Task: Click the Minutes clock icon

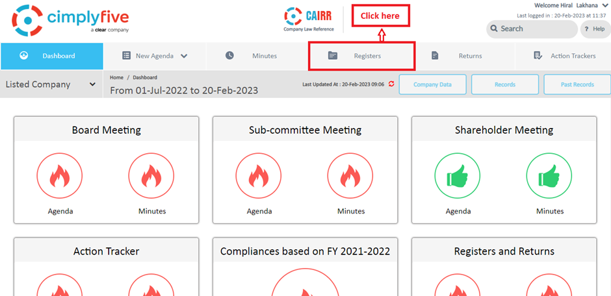Action: pyautogui.click(x=229, y=56)
